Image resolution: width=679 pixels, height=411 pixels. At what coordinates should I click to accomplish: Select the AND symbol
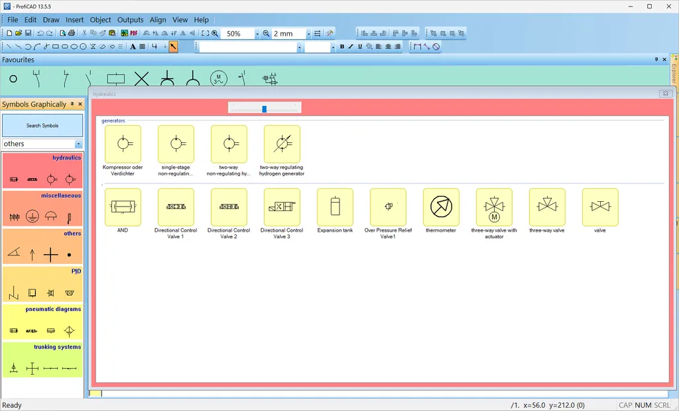click(x=123, y=207)
